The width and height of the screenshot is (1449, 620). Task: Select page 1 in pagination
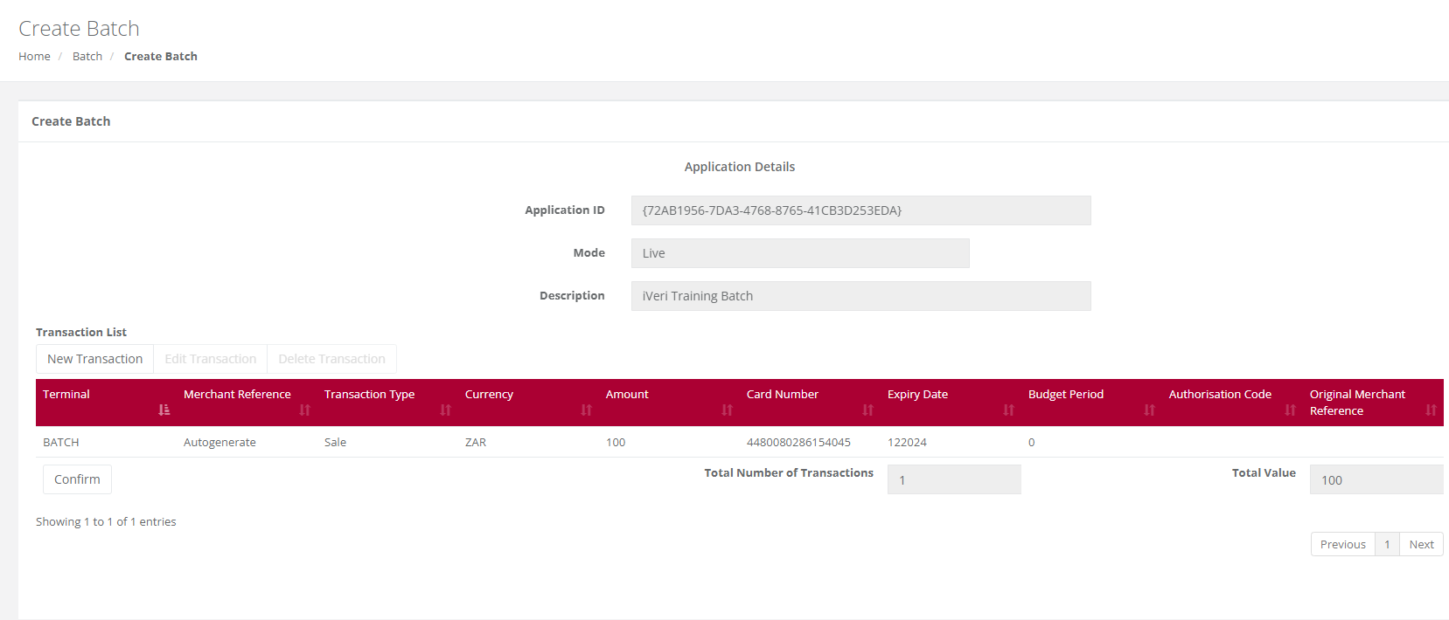click(1387, 544)
